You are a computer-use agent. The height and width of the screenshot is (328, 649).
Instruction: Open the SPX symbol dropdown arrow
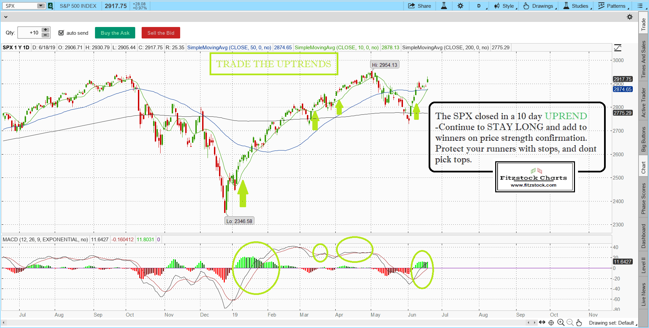(x=41, y=6)
